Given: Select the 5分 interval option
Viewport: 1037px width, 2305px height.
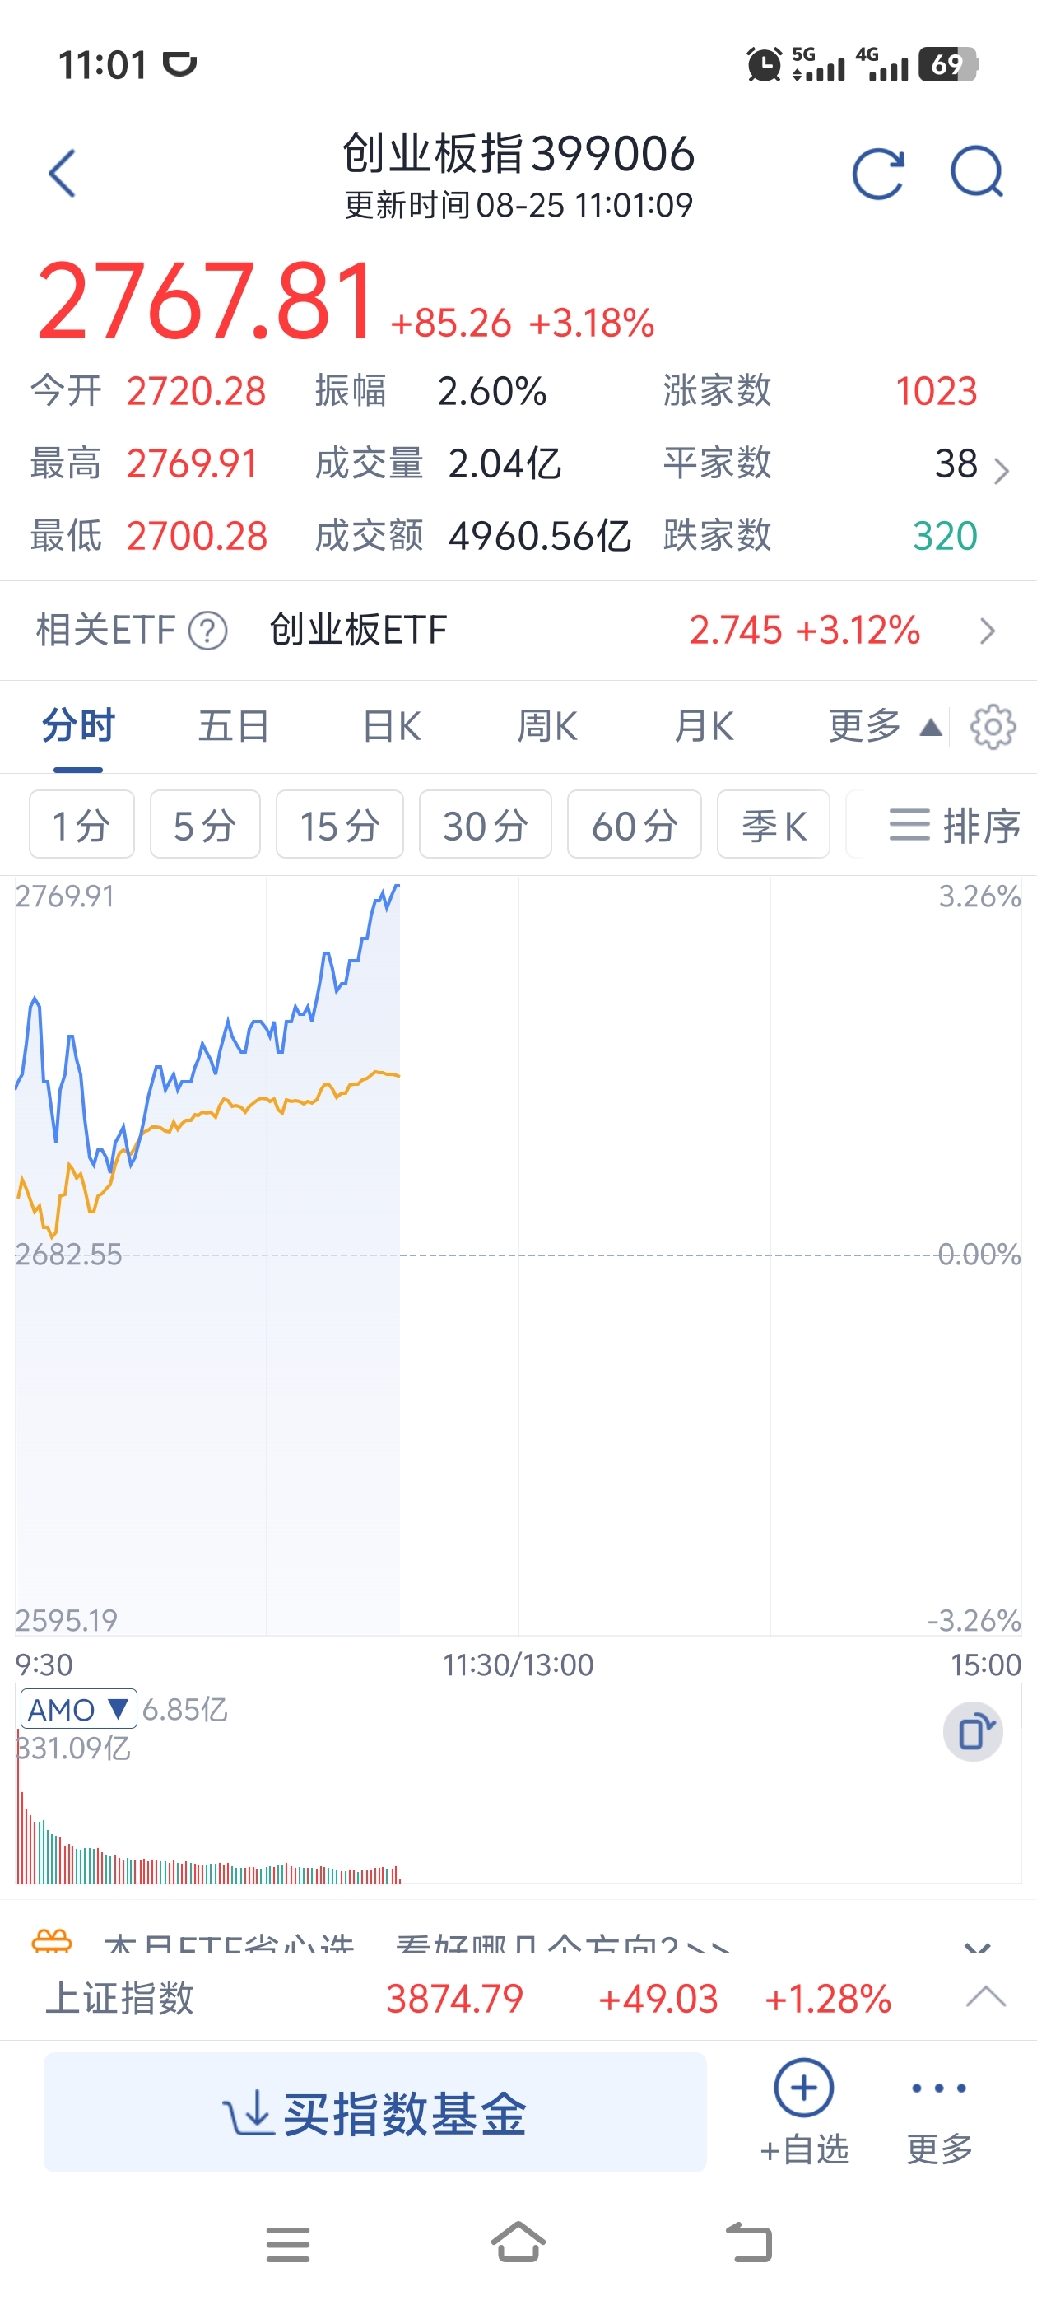Looking at the screenshot, I should (205, 825).
